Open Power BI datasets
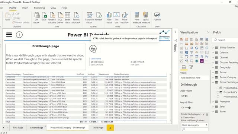This screenshot has width=238, height=134. pos(52,18)
